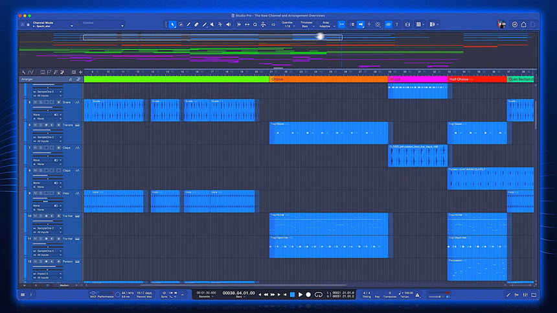Click the 4/4 time signature
This screenshot has height=313, width=557.
point(367,293)
